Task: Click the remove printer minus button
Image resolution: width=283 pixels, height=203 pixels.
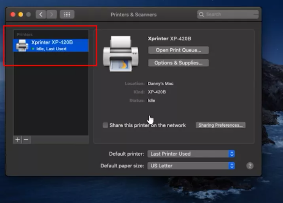Action: point(26,140)
